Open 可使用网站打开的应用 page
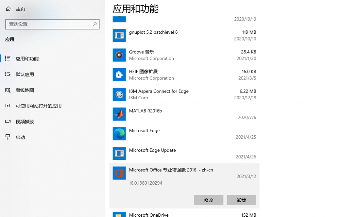The image size is (342, 217). tap(38, 106)
